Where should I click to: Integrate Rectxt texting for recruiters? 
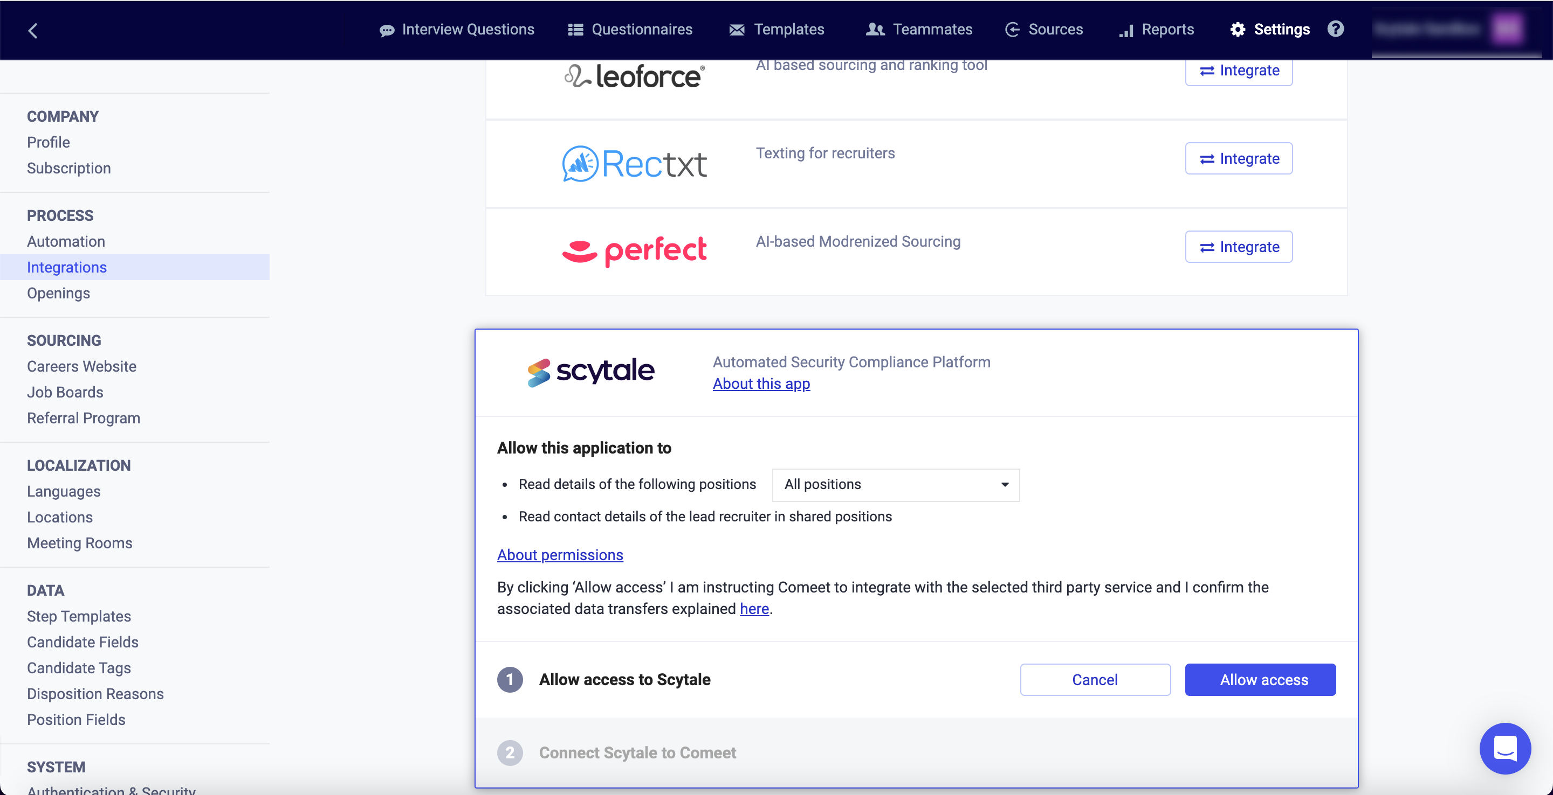point(1239,158)
